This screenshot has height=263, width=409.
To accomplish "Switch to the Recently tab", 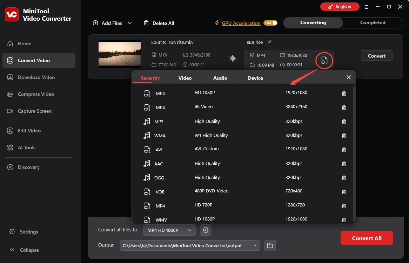I will pos(150,78).
